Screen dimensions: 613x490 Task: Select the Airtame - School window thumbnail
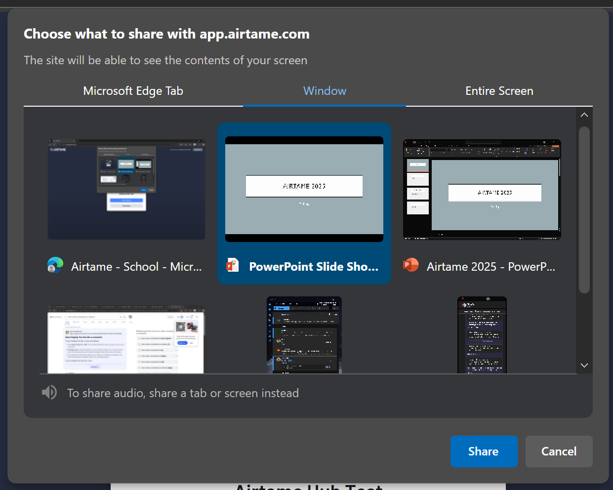(126, 189)
